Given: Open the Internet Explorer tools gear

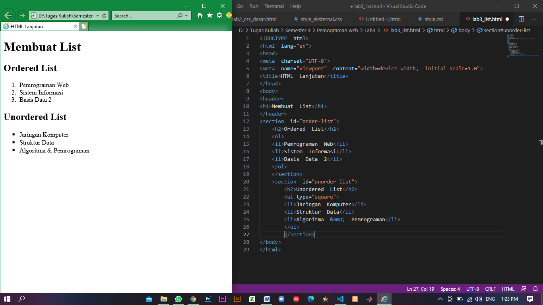Looking at the screenshot, I should tap(219, 15).
